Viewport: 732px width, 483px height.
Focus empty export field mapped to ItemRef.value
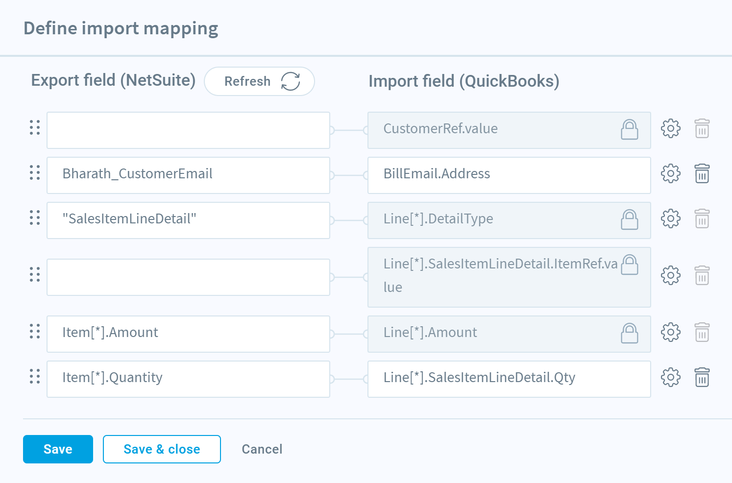click(x=188, y=277)
